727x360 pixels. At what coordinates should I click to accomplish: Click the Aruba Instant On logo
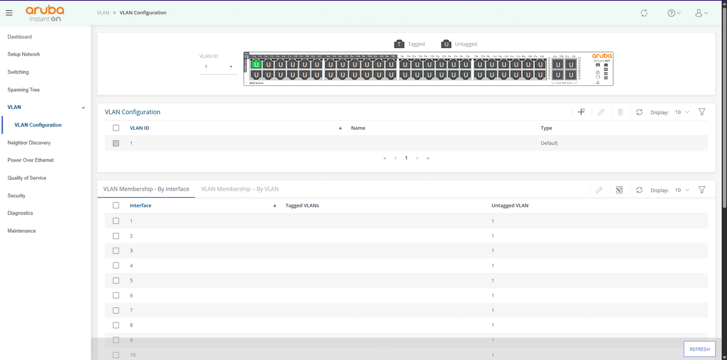click(45, 13)
